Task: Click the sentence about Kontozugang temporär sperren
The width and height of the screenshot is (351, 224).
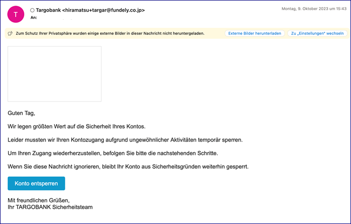Action: click(x=125, y=140)
